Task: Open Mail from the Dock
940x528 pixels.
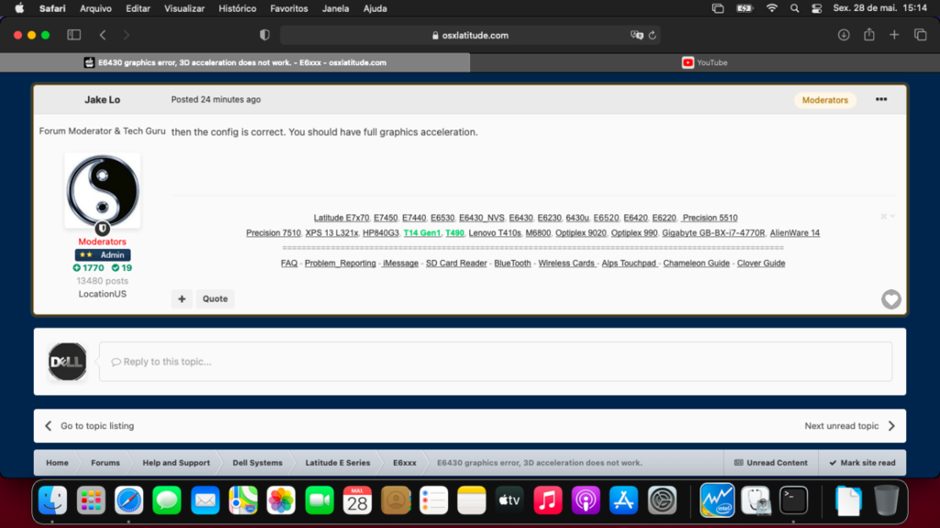Action: tap(205, 500)
